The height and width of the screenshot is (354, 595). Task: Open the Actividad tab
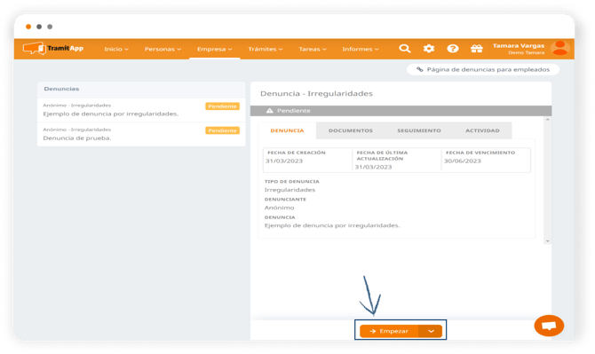[482, 130]
